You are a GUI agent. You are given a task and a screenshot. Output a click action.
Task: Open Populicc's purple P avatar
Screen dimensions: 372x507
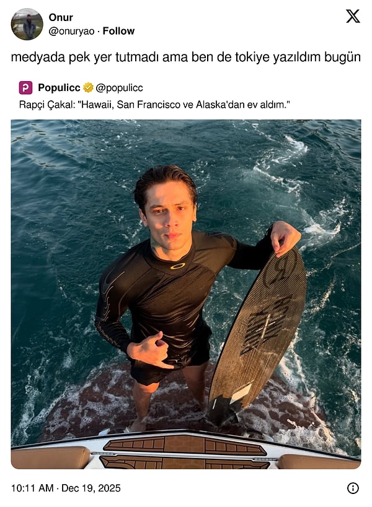pos(25,88)
